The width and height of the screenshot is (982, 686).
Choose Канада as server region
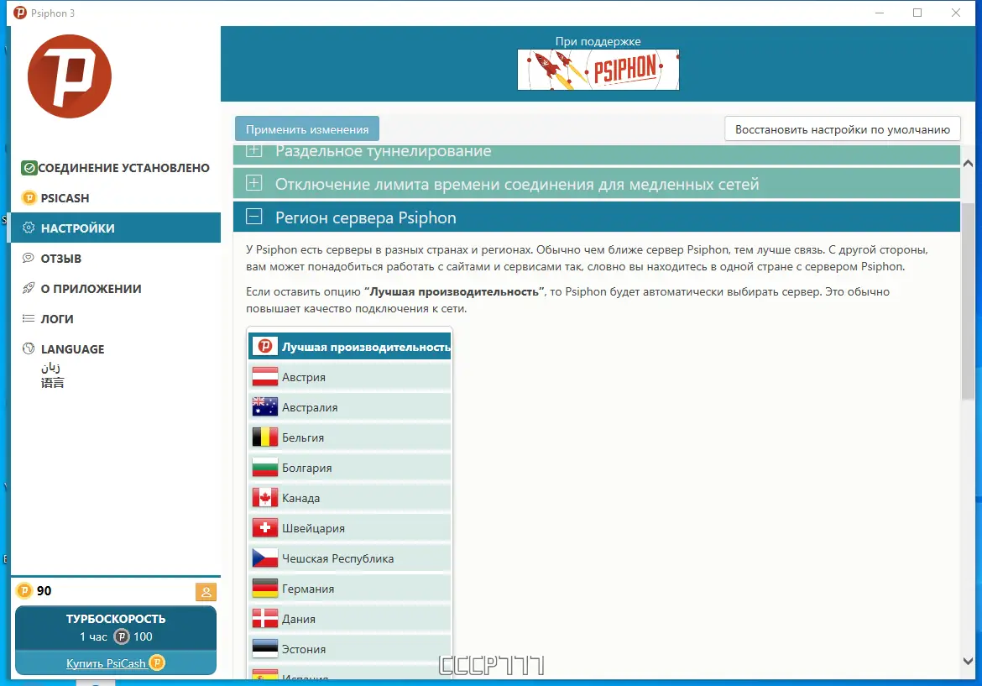tap(350, 498)
